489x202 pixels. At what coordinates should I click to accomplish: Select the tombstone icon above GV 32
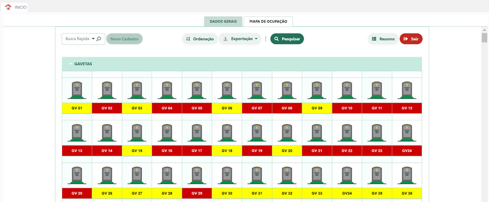pos(287,176)
